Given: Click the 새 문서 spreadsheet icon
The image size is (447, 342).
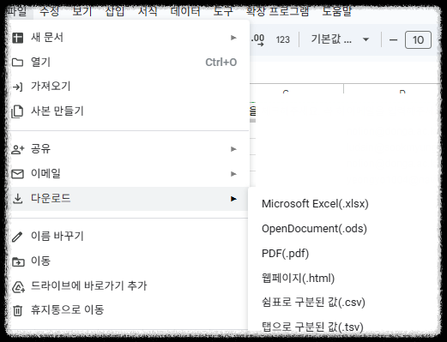Looking at the screenshot, I should click(x=17, y=38).
